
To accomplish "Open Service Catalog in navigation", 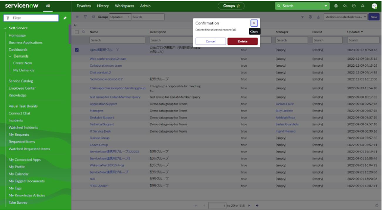I will (21, 81).
